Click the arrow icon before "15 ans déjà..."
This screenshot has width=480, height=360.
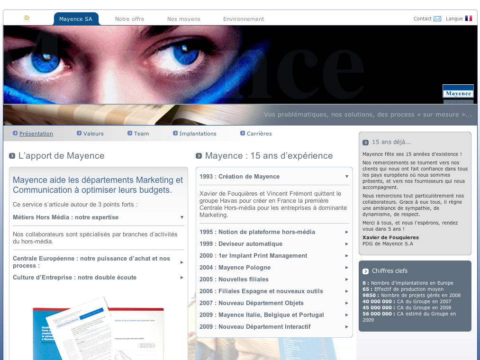tap(365, 142)
